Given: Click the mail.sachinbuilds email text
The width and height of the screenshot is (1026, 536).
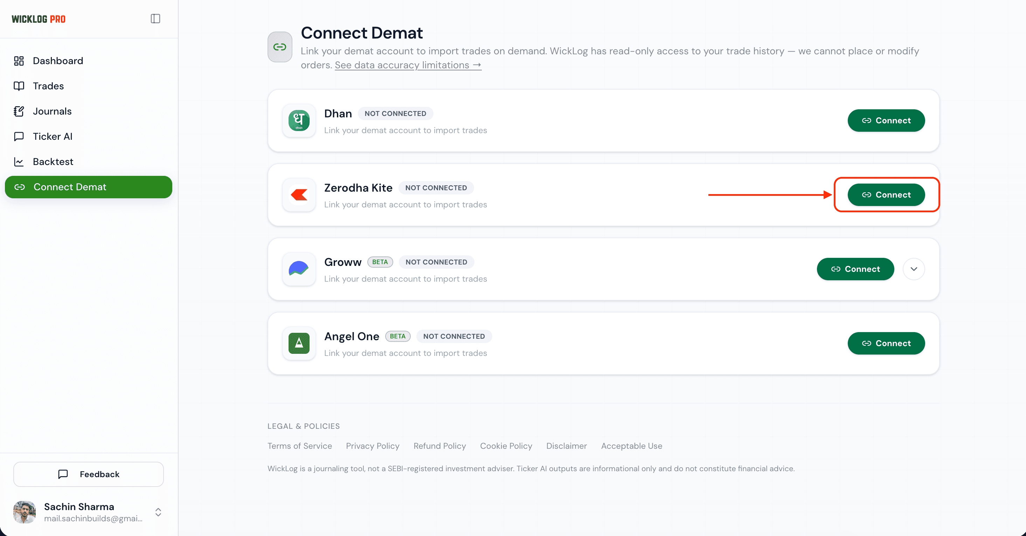Looking at the screenshot, I should click(x=93, y=518).
